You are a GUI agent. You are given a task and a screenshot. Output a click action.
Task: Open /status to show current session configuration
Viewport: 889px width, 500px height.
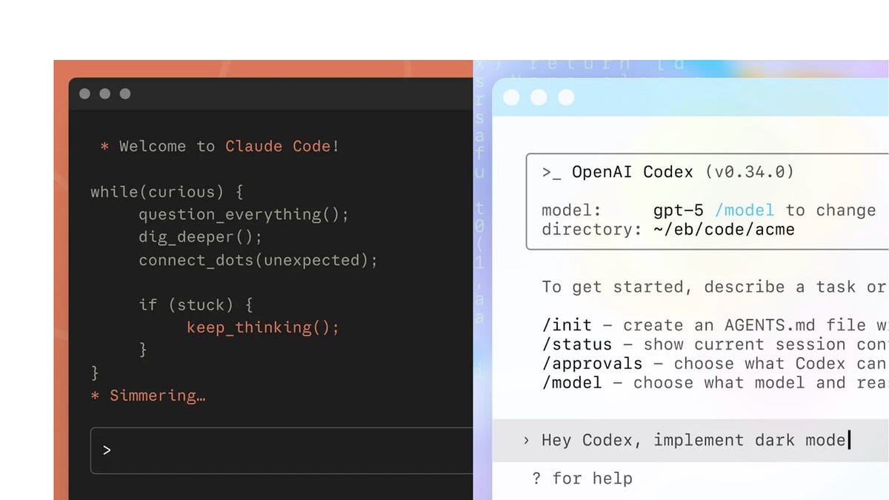[x=576, y=344]
